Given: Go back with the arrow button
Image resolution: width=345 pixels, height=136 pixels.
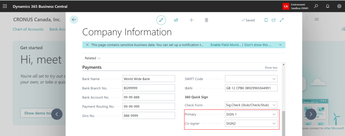Looking at the screenshot, I should (x=74, y=19).
